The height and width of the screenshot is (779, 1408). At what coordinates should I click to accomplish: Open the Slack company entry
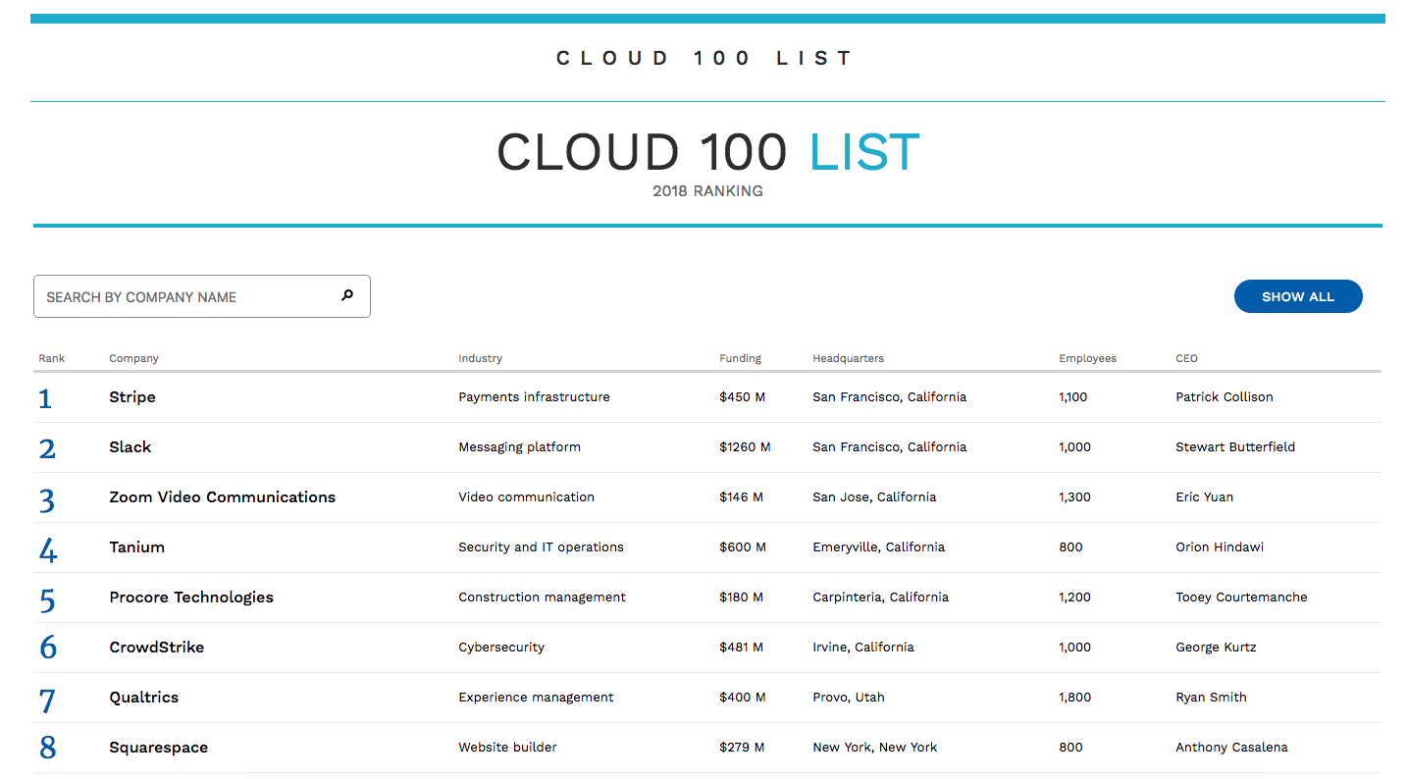click(x=130, y=447)
